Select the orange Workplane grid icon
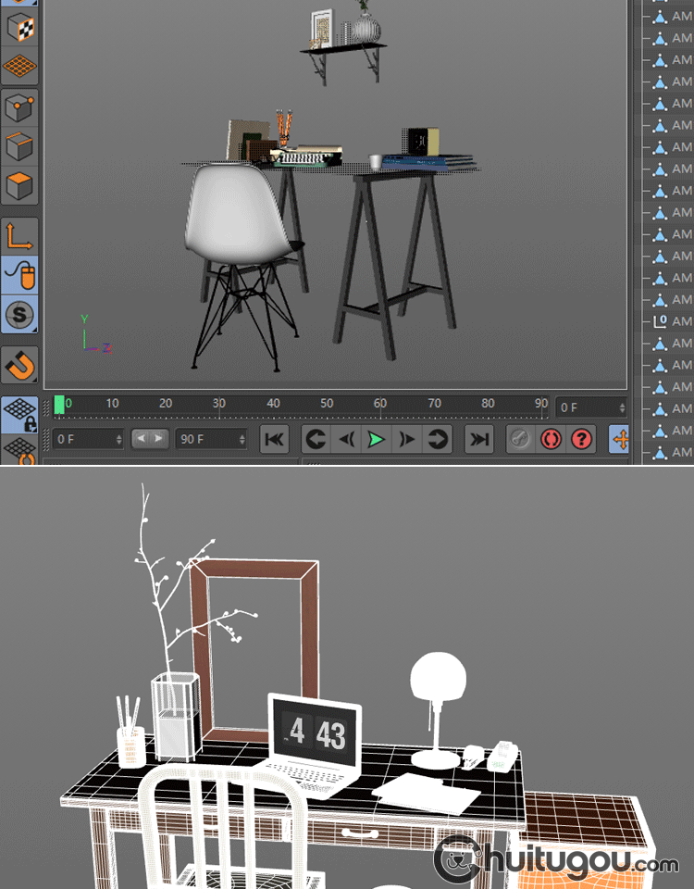The image size is (694, 889). [19, 66]
